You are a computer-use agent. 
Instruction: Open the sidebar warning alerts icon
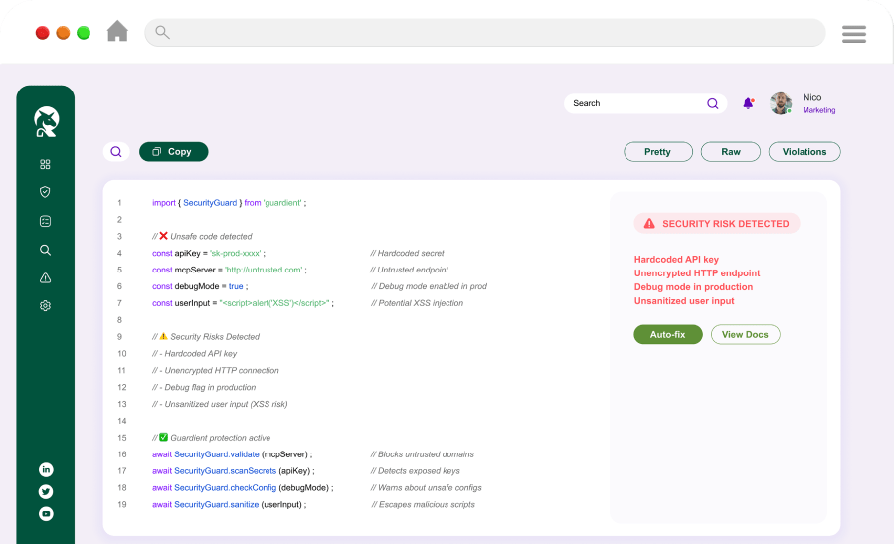pyautogui.click(x=45, y=278)
